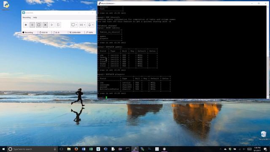Screen dimensions: 270x152
Task: Click the document icon after the Play button
Action: tap(58, 25)
